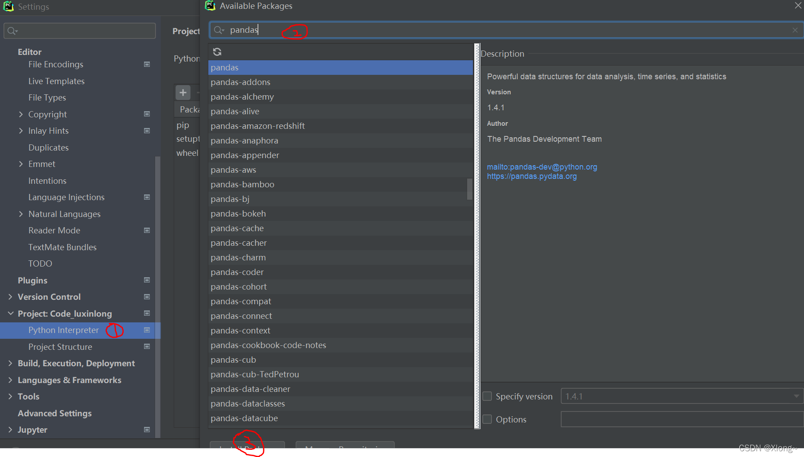Click project-level icon beside Project Structure
This screenshot has height=457, width=804.
(x=147, y=346)
